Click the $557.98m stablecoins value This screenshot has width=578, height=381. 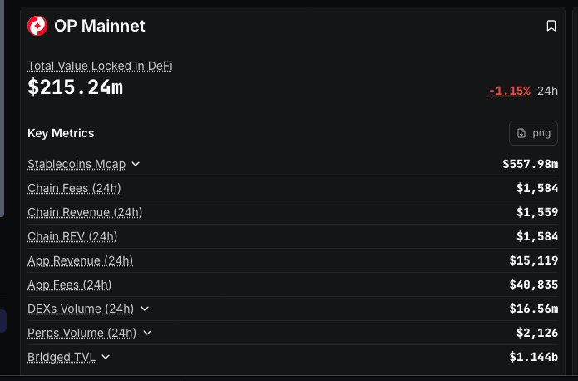pos(530,164)
